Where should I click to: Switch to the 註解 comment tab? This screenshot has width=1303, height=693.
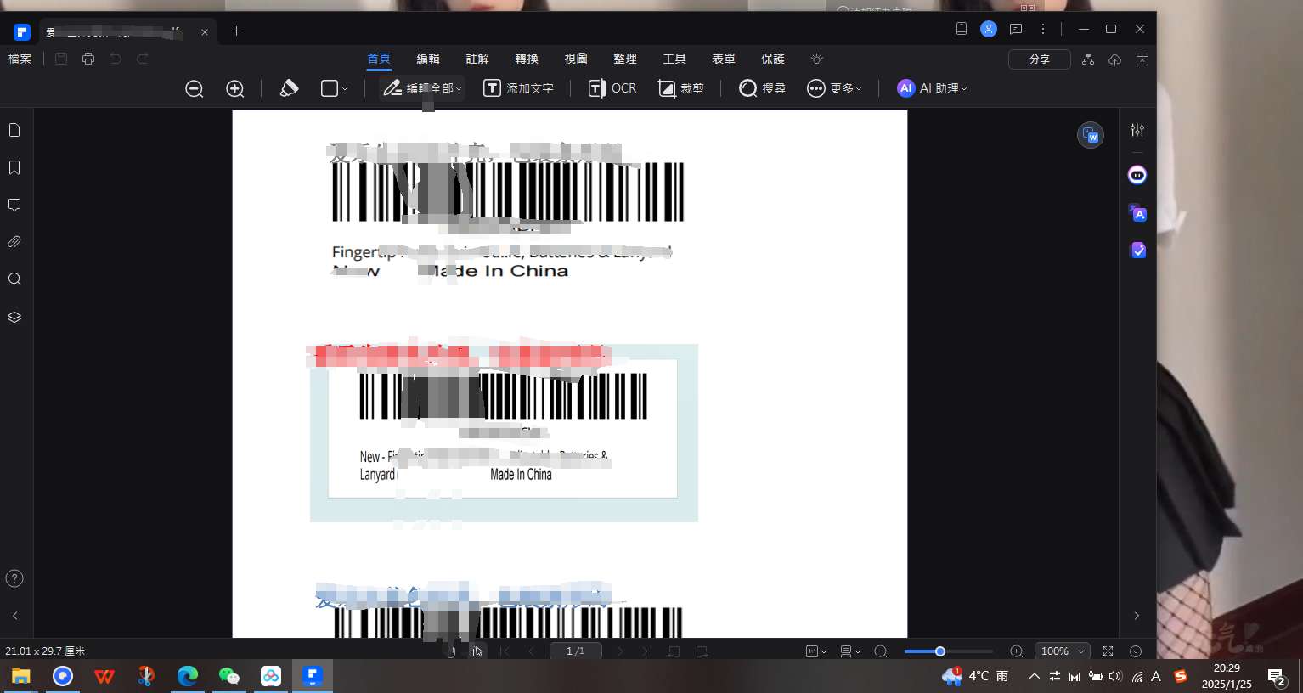[477, 59]
